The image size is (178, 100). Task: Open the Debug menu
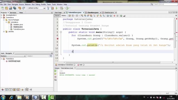(38, 4)
